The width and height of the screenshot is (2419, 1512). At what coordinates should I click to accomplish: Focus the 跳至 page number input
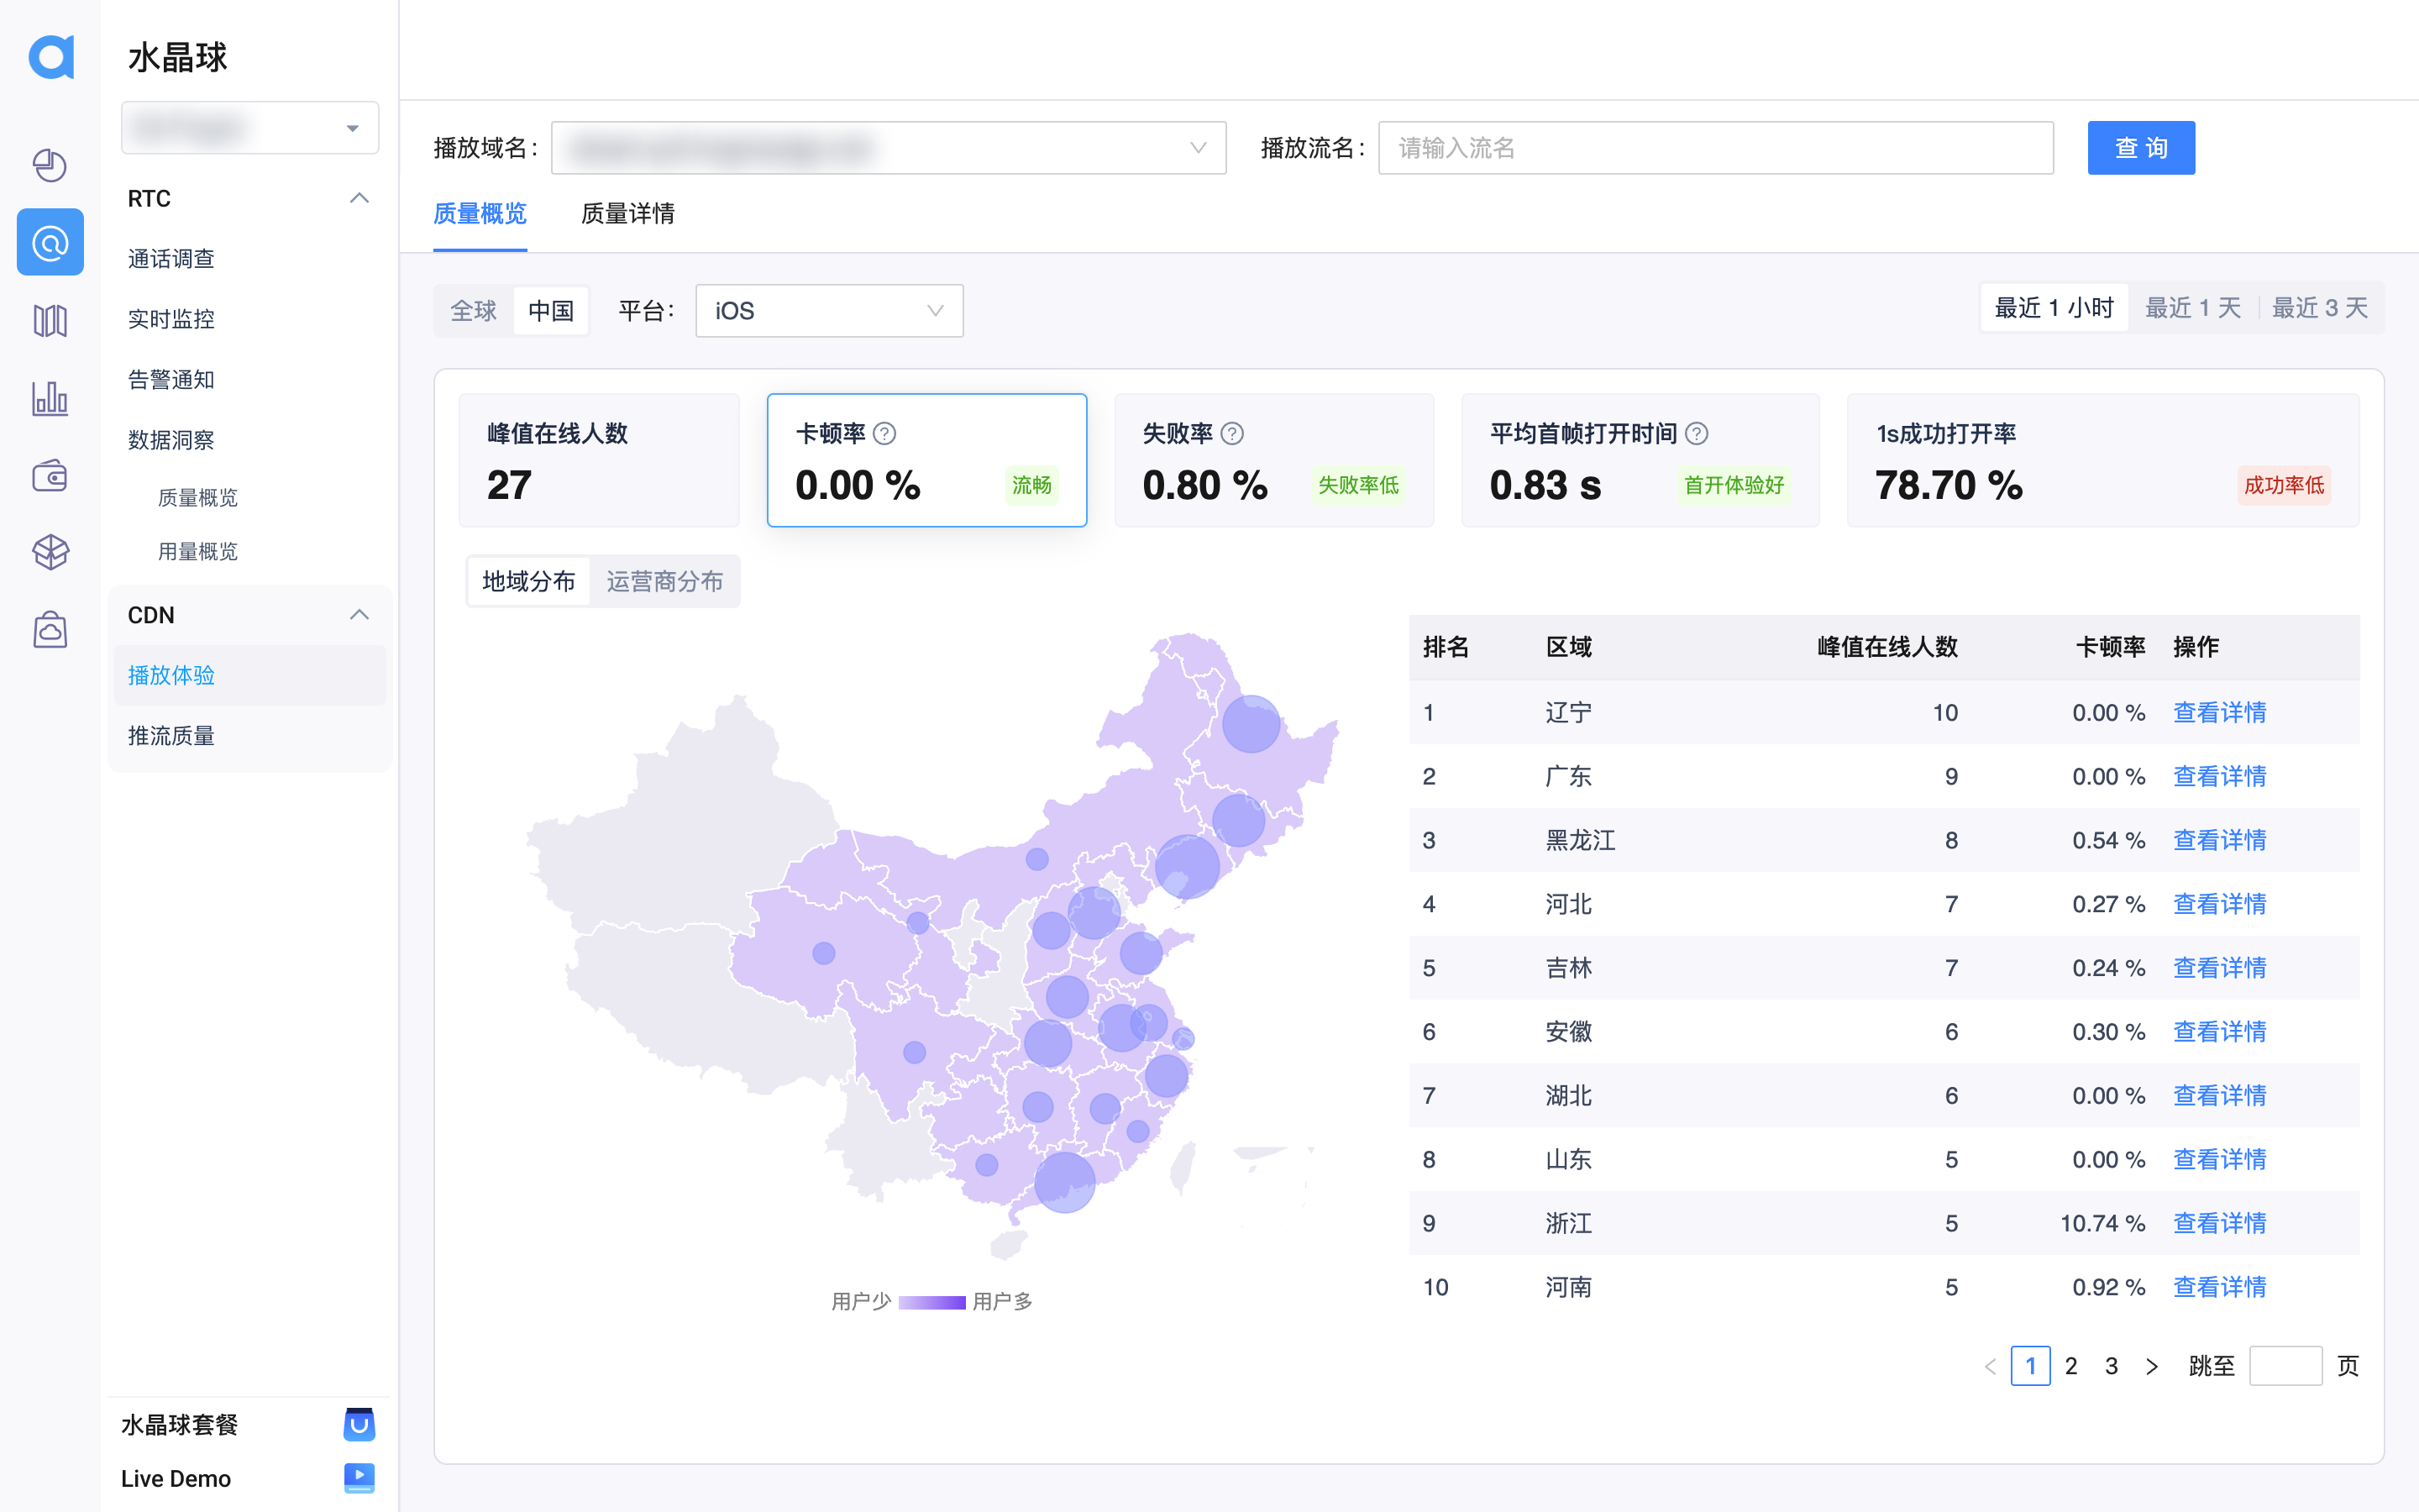[2285, 1366]
